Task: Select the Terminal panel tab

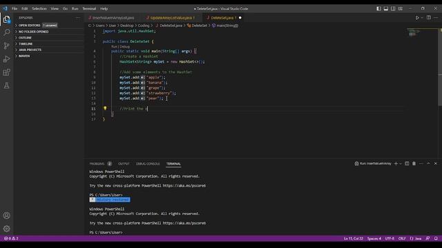Action: click(x=173, y=164)
